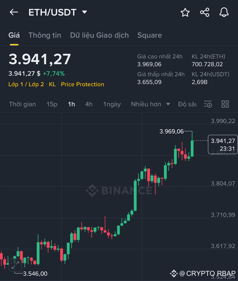Tap the current price marker 3.941,27 on chart

click(x=223, y=144)
